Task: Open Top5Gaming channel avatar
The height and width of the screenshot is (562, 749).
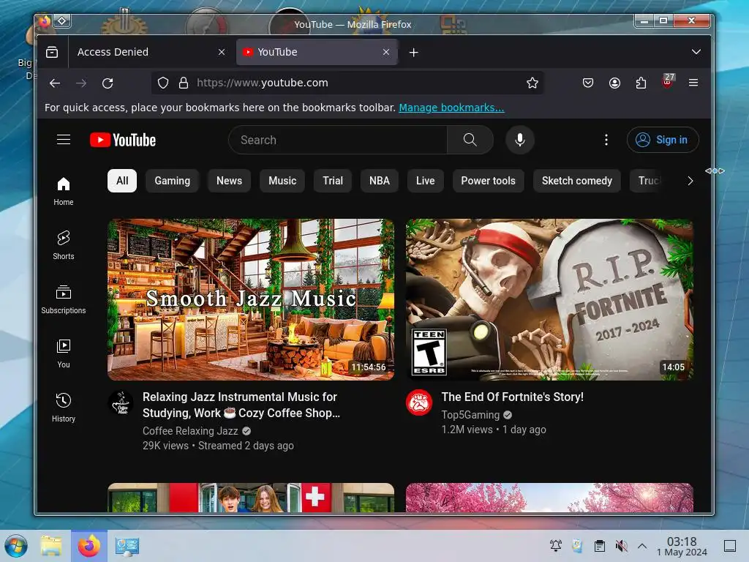Action: (419, 403)
